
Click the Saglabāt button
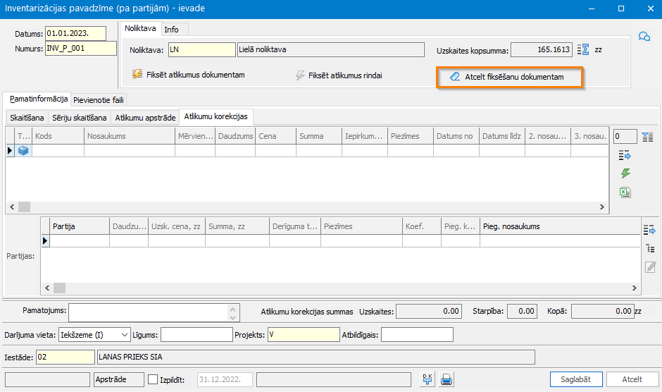[576, 379]
